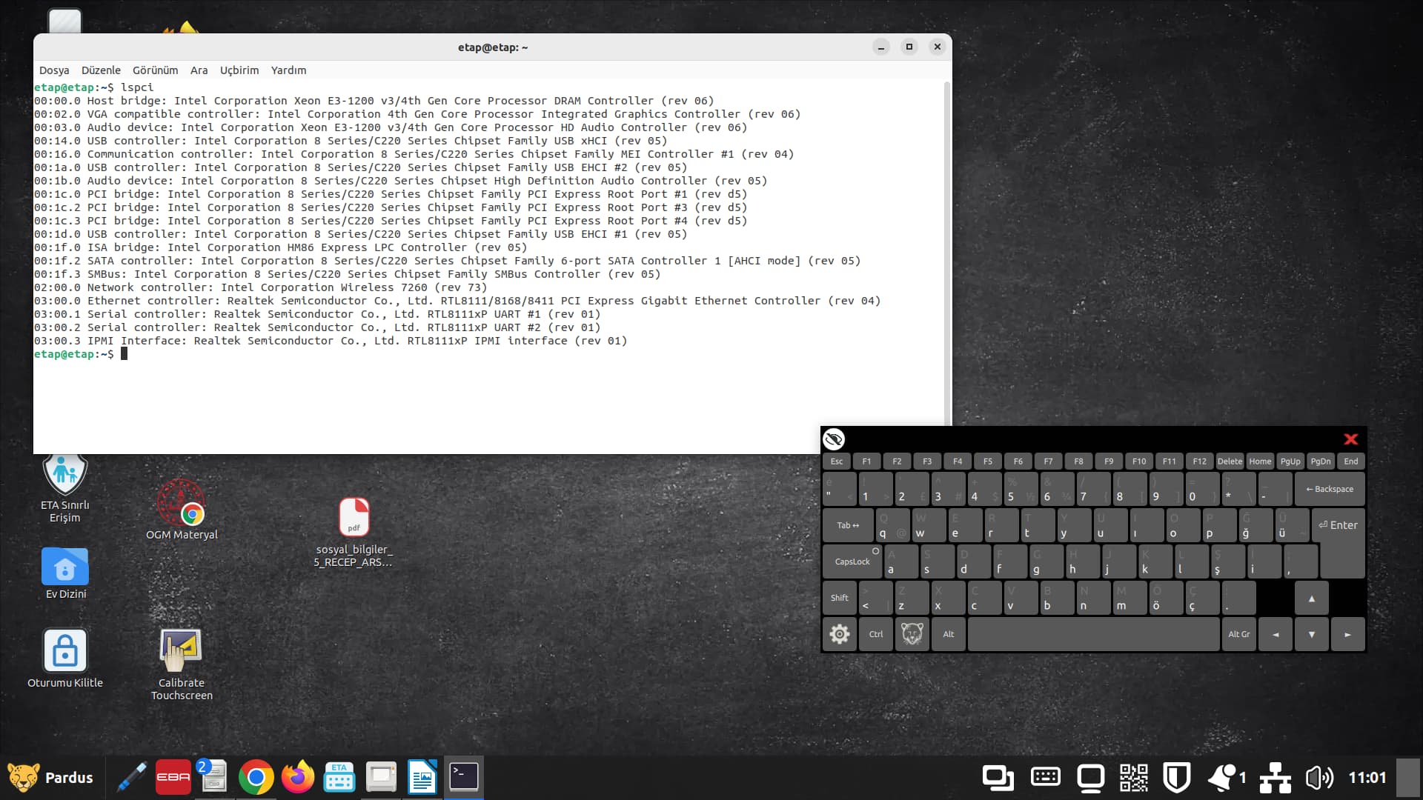1423x800 pixels.
Task: Expand the Dosya menu in terminal
Action: pyautogui.click(x=54, y=70)
